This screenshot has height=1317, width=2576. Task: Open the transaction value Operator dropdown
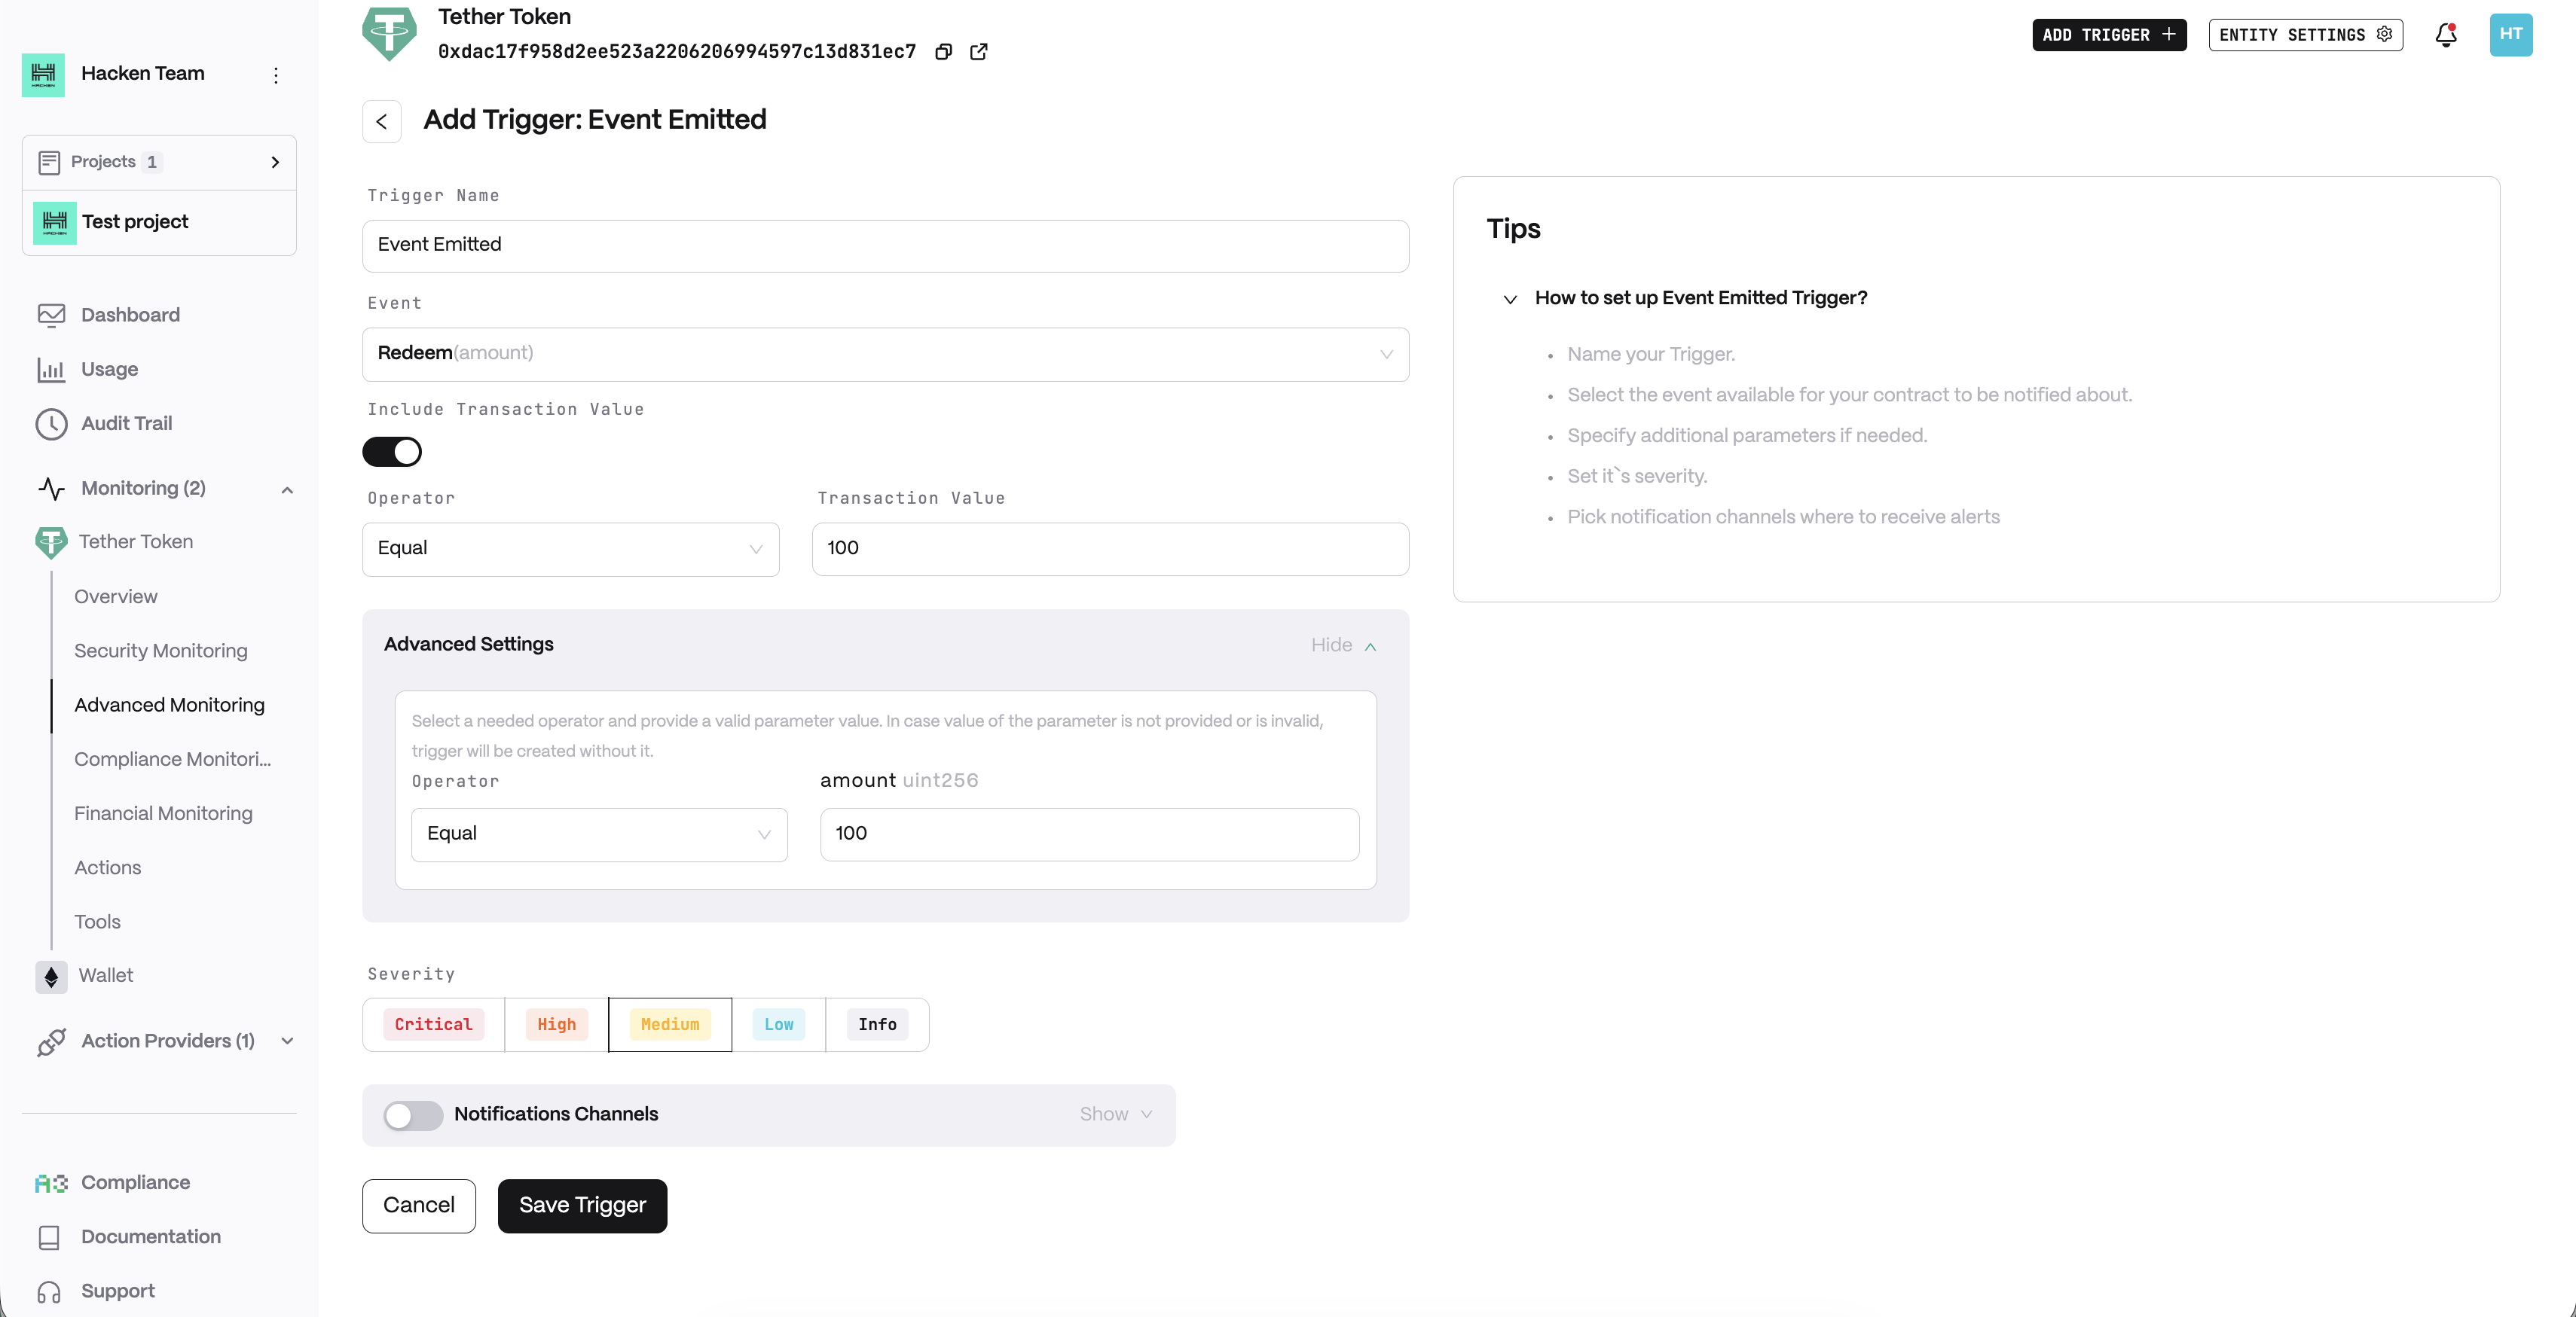pos(570,549)
